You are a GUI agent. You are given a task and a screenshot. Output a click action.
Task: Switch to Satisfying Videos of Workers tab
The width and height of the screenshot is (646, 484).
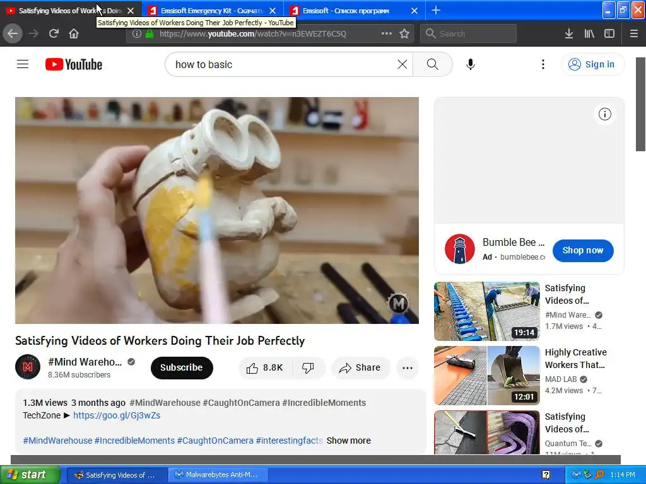coord(70,11)
